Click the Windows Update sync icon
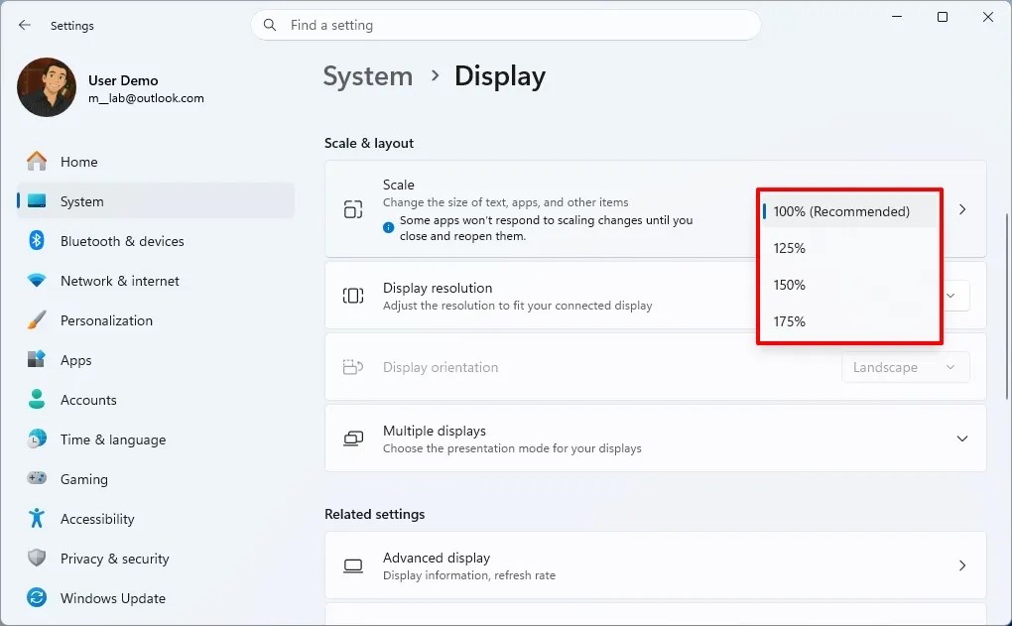This screenshot has height=626, width=1012. point(37,597)
